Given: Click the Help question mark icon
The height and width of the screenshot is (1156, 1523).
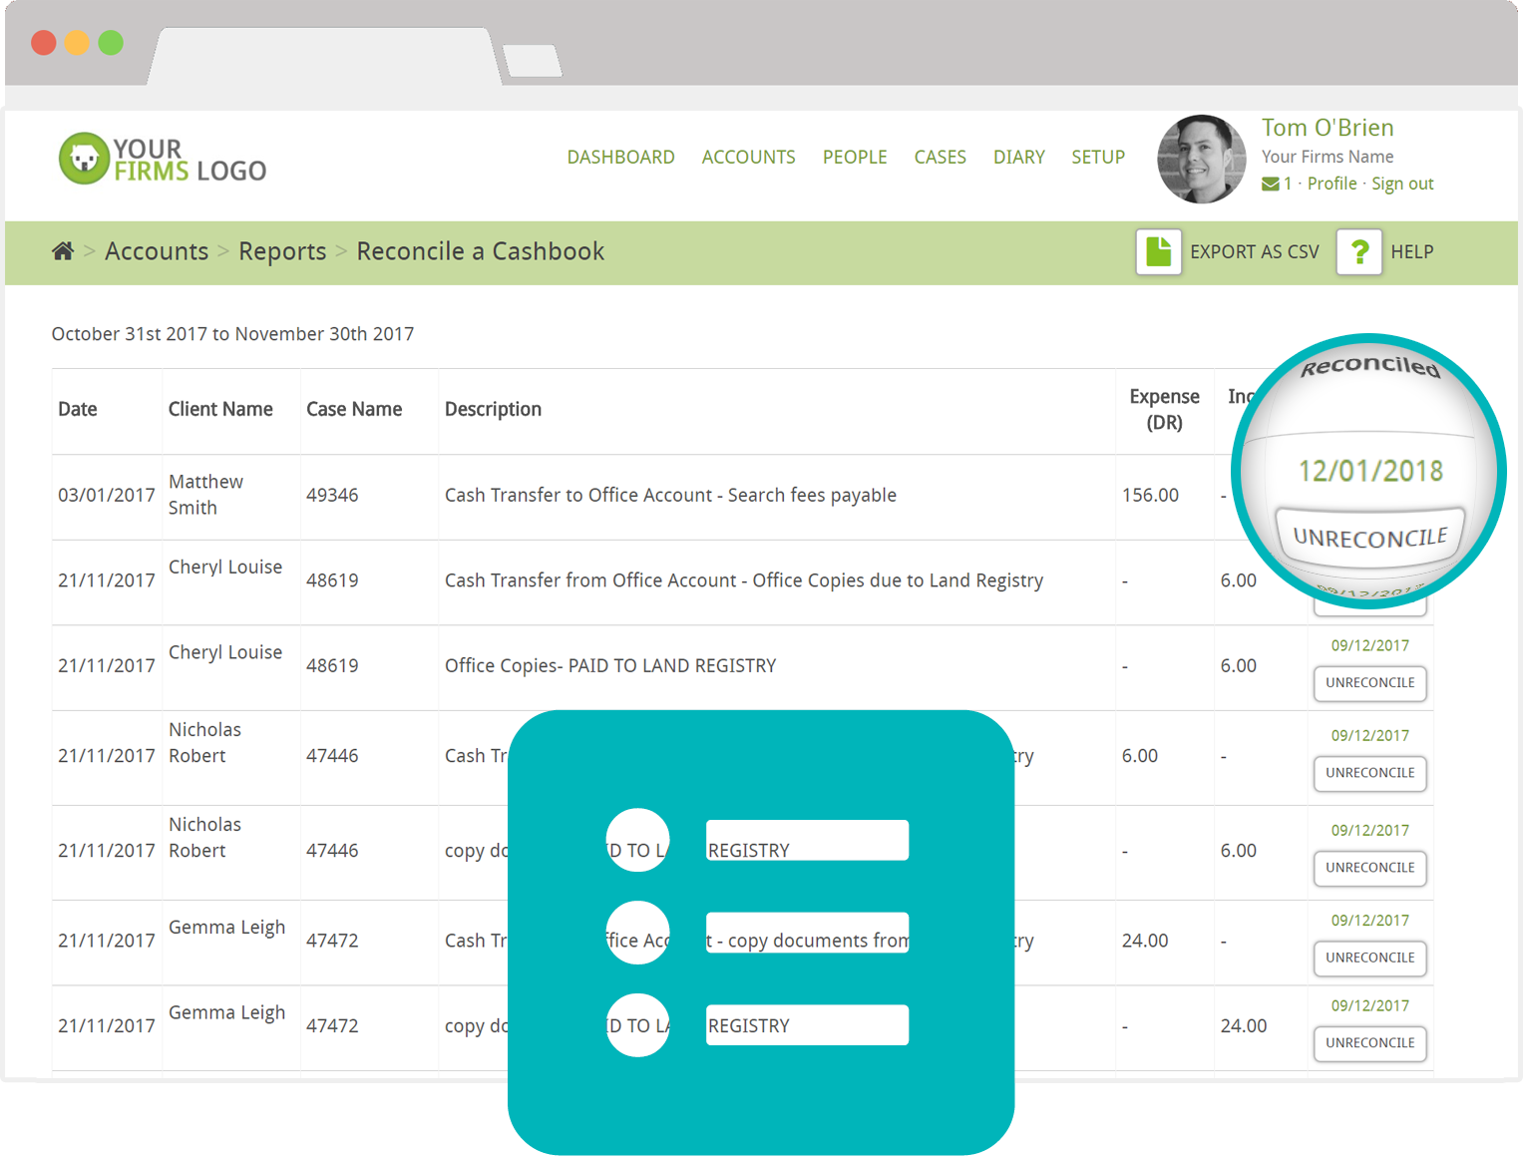Looking at the screenshot, I should [1358, 252].
